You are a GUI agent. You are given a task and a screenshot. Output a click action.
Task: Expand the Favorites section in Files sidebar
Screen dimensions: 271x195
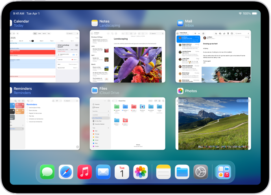point(109,111)
